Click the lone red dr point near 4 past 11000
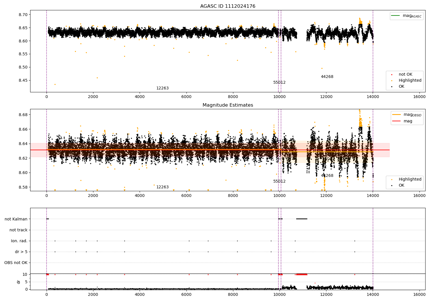431x301 pixels. pyautogui.click(x=315, y=283)
